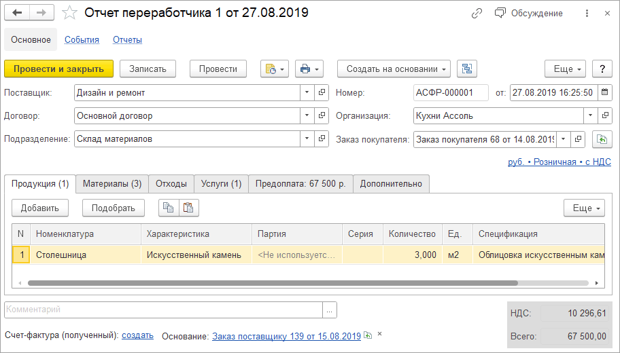This screenshot has height=353, width=620.
Task: Open the События section in the navigation bar
Action: [x=82, y=39]
